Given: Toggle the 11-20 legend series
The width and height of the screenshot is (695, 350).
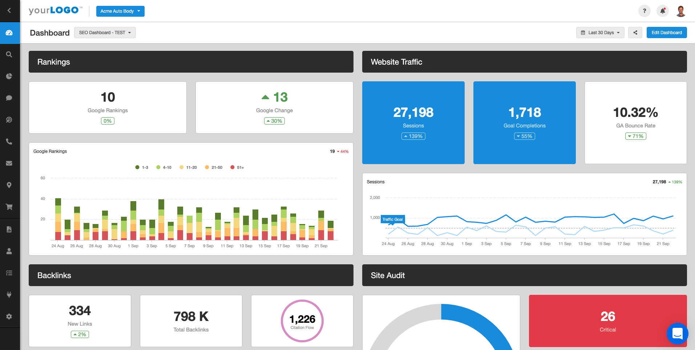Looking at the screenshot, I should pos(188,167).
